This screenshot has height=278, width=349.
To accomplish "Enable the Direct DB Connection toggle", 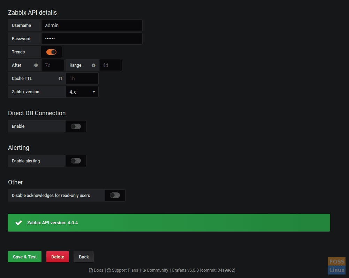I will pos(76,126).
